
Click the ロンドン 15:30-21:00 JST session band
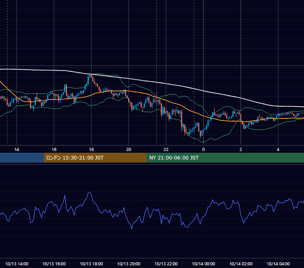pyautogui.click(x=95, y=158)
